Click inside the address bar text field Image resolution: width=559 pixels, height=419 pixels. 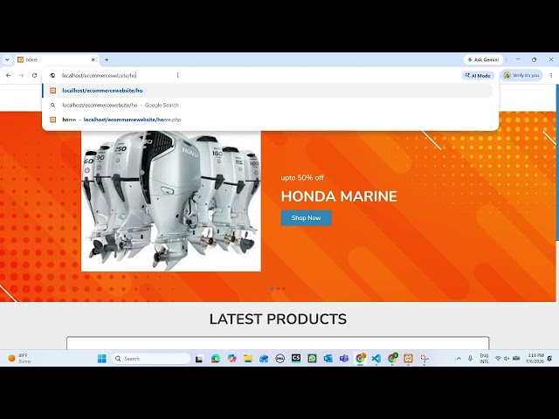(x=250, y=76)
